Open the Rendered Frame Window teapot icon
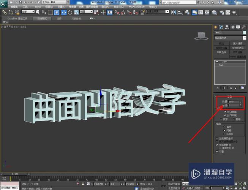248x190 pixels. coord(228,12)
